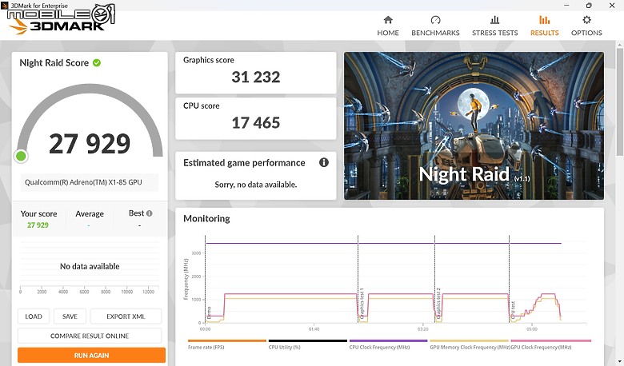624x366 pixels.
Task: Click Qualcomm(R) Adreno(TM) X1-85 GPU text
Action: (x=83, y=182)
